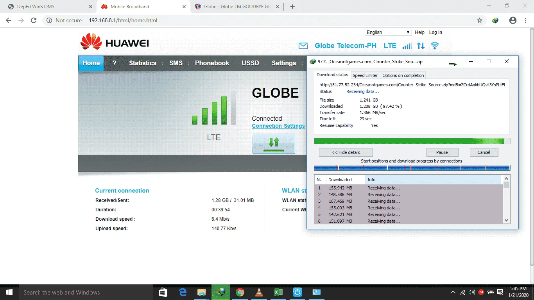The height and width of the screenshot is (300, 534).
Task: Select the connection row with 142.621 MB
Action: click(409, 214)
